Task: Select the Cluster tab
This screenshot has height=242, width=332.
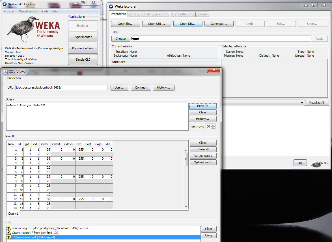Action: pyautogui.click(x=147, y=14)
